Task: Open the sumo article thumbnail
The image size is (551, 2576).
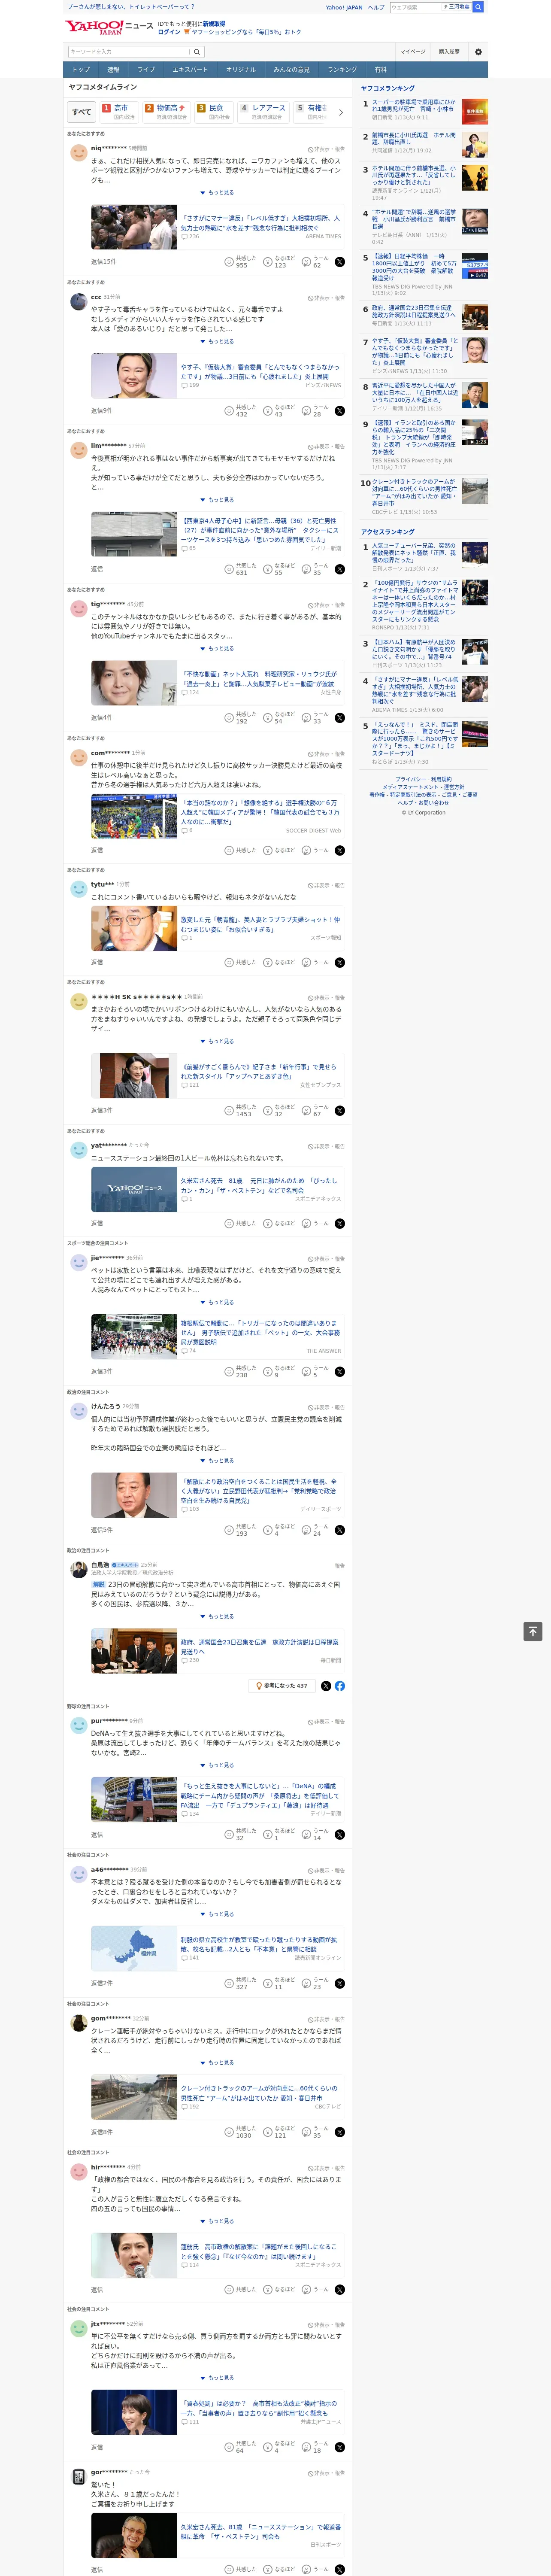Action: pos(134,228)
